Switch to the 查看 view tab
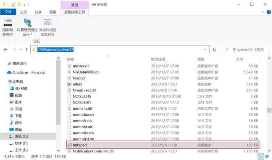The width and height of the screenshot is (272, 160). 52,12
